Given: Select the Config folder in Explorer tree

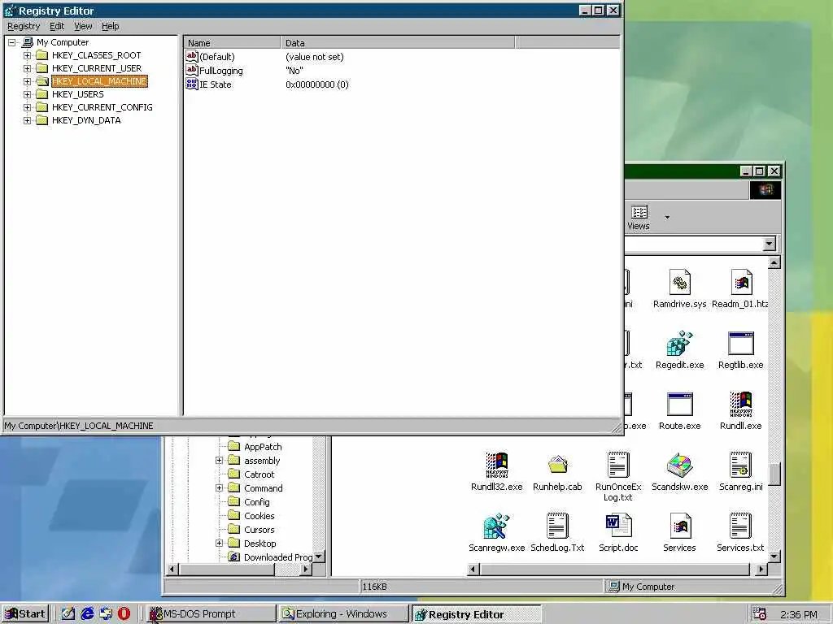Looking at the screenshot, I should click(x=256, y=502).
